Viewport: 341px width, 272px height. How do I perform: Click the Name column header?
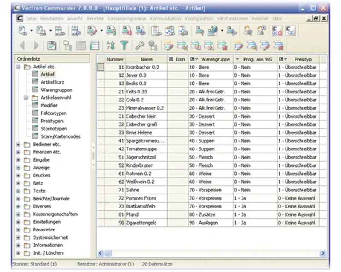click(146, 59)
